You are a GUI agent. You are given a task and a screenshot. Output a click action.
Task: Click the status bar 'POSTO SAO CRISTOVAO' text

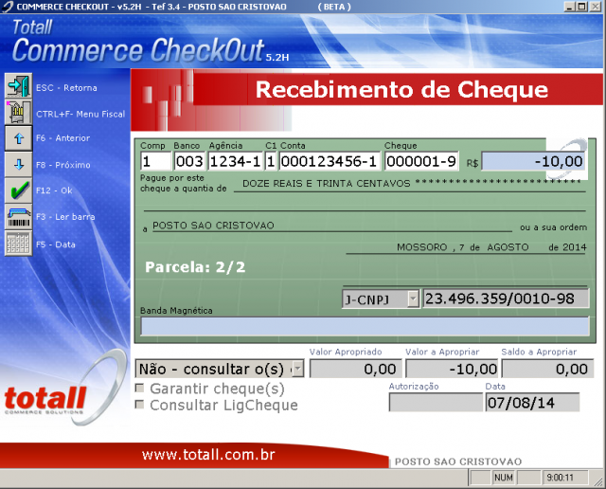[x=458, y=462]
